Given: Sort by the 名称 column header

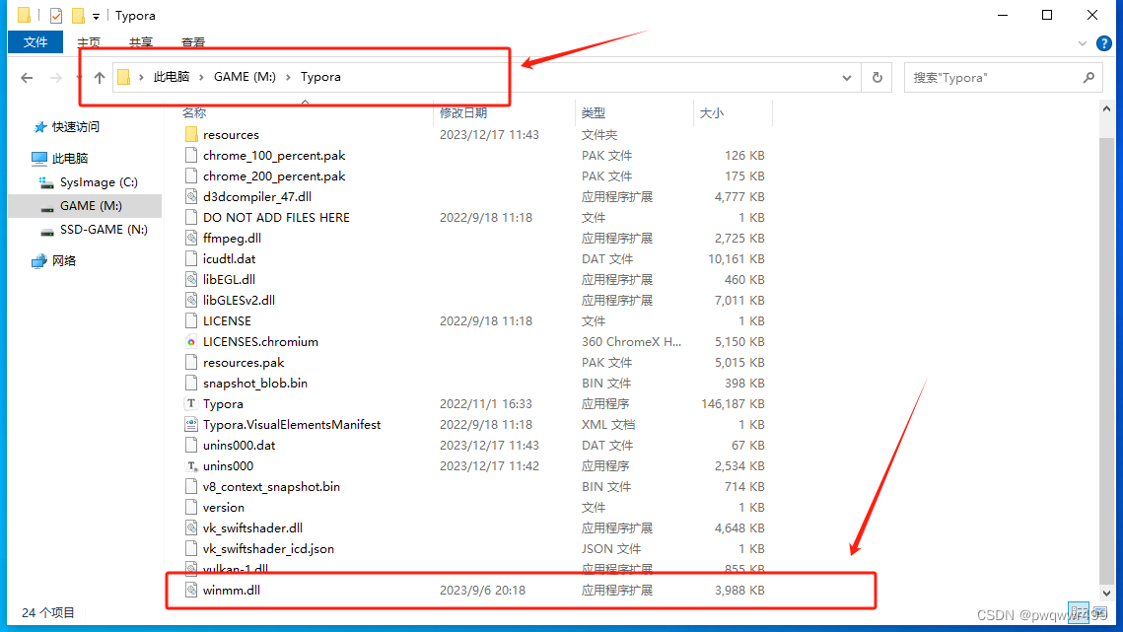Looking at the screenshot, I should coord(194,113).
